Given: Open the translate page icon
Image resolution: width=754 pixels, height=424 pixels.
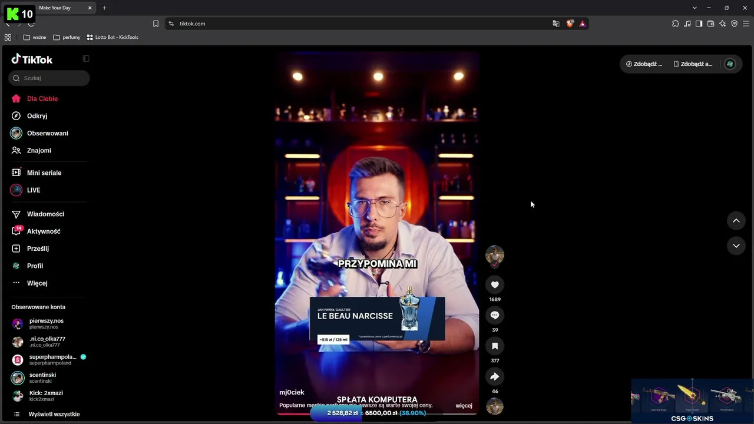Looking at the screenshot, I should tap(555, 24).
